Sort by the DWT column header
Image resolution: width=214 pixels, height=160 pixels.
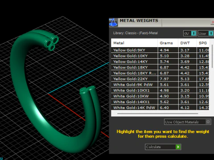(x=187, y=43)
